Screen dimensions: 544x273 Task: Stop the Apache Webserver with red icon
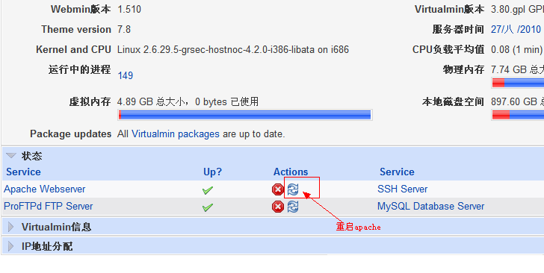click(x=277, y=189)
